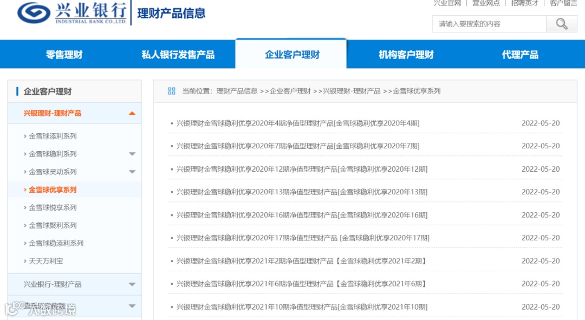Click 企业客户理财 in the breadcrumb
Image resolution: width=585 pixels, height=320 pixels.
point(290,91)
